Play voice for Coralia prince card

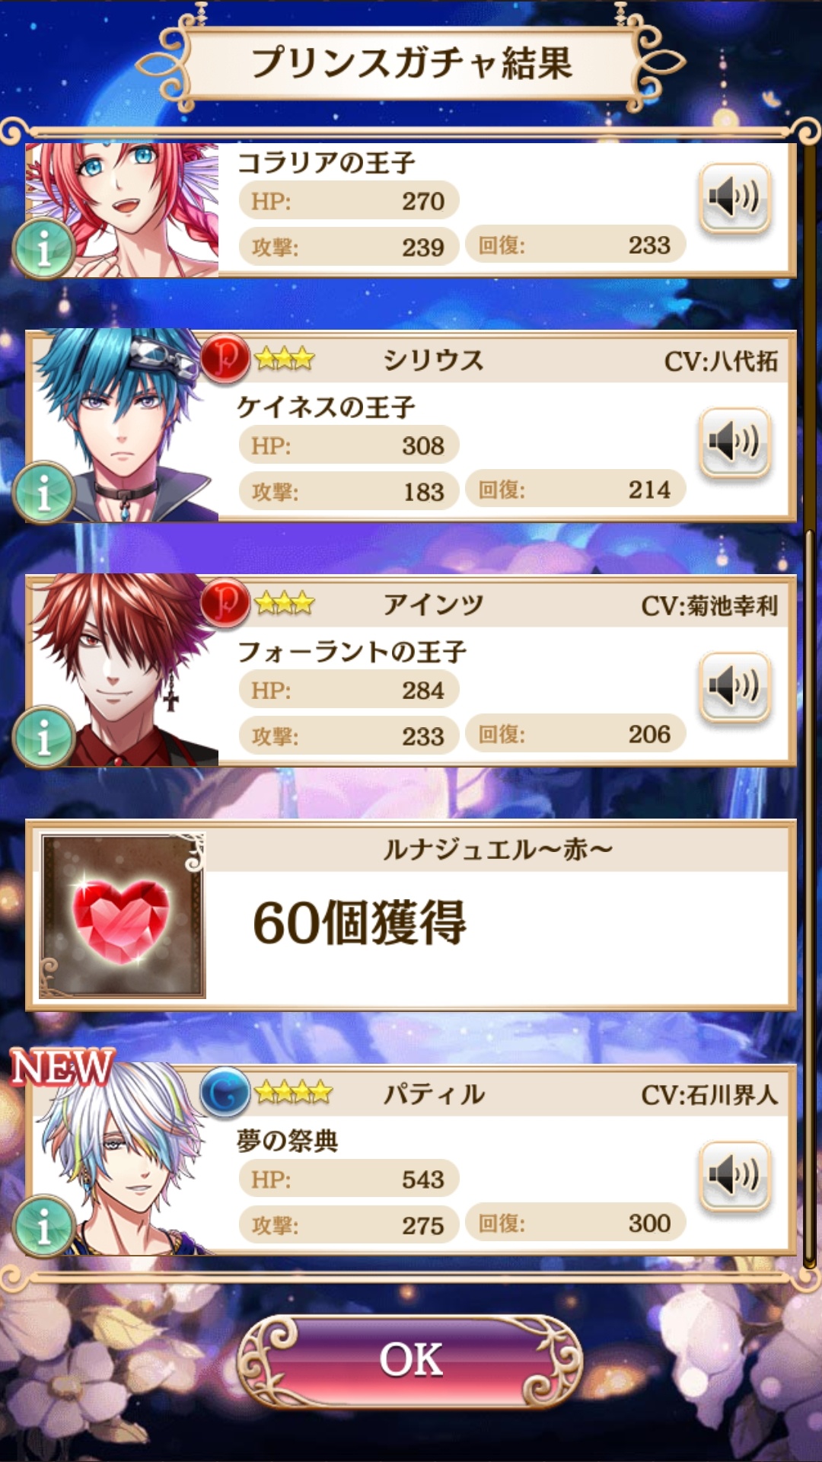click(x=734, y=198)
